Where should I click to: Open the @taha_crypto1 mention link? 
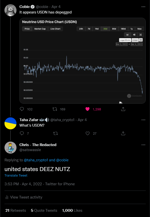tap(36, 160)
